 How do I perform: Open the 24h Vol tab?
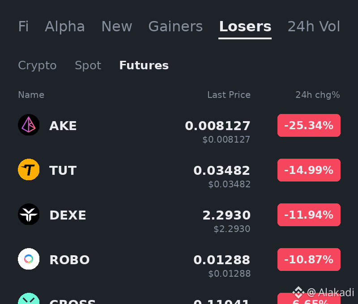pyautogui.click(x=314, y=26)
